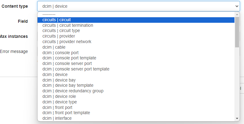
Task: Select "dcim | device type" option
Action: tap(59, 102)
